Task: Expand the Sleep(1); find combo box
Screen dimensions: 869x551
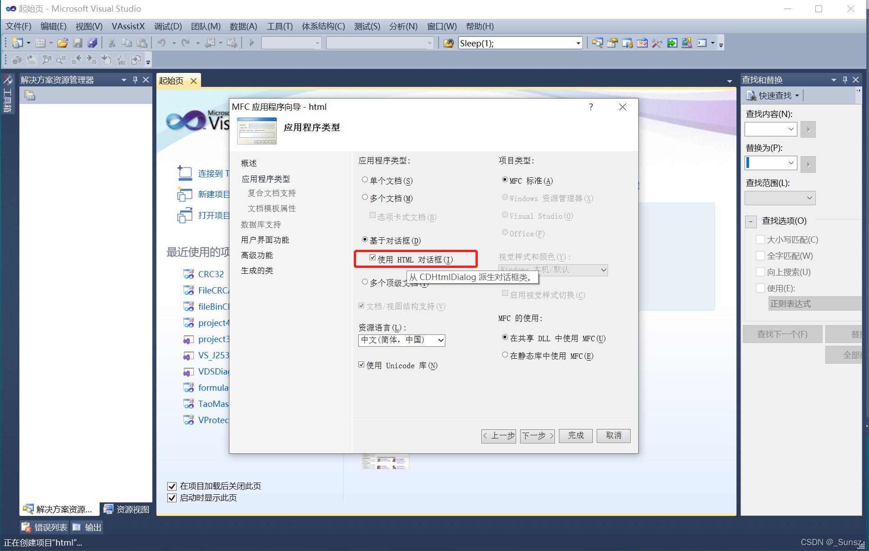Action: 578,43
